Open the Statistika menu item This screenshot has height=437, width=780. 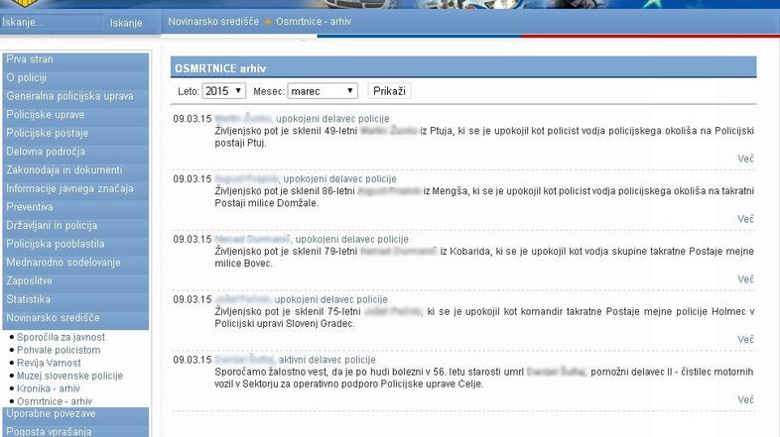[x=28, y=299]
